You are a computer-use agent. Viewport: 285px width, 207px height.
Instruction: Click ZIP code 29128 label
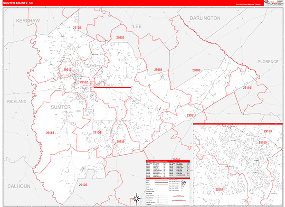77,28
